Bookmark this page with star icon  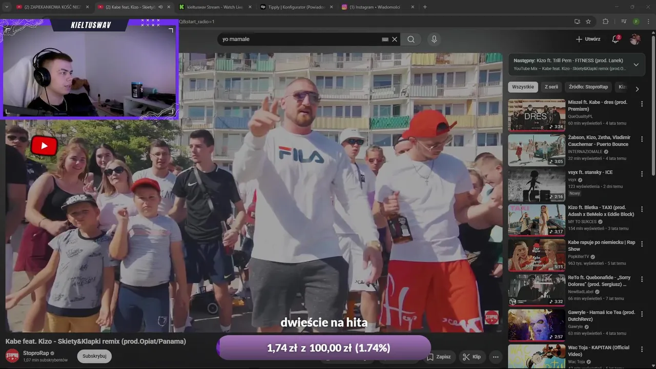pos(588,22)
